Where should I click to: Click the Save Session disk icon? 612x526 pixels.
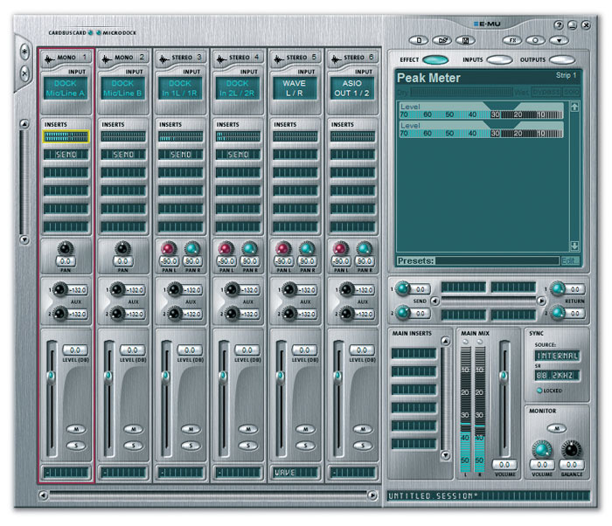(465, 40)
